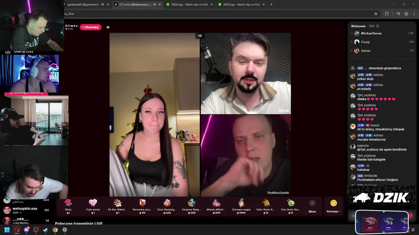Switch to the second NEEXcsgo Kick tab
The width and height of the screenshot is (419, 235).
point(242,5)
